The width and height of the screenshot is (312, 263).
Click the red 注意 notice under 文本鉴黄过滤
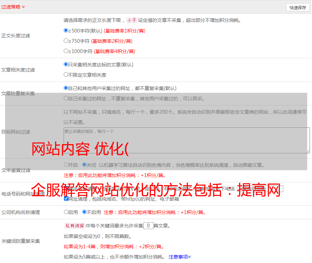(x=115, y=175)
